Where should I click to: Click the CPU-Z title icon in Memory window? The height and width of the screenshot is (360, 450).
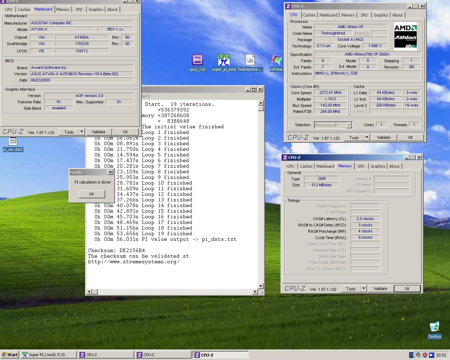pos(285,157)
